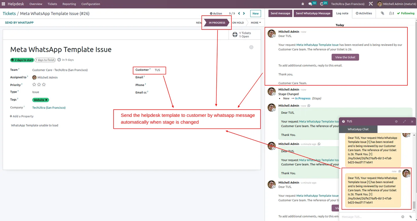Click SEND BY WHATSAPP button
Viewport: 417px width, 221px height.
19,23
